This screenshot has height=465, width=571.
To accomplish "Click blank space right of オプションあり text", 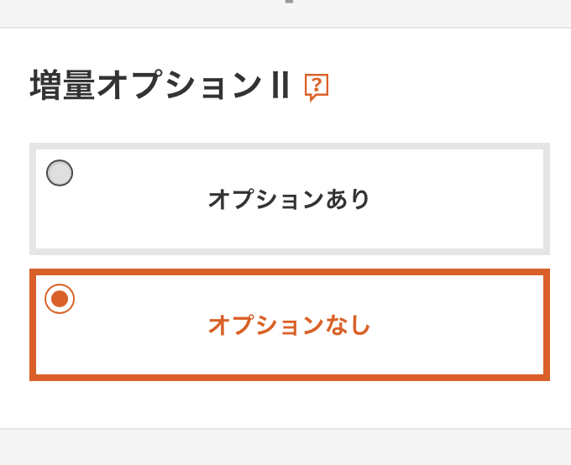I will click(455, 199).
